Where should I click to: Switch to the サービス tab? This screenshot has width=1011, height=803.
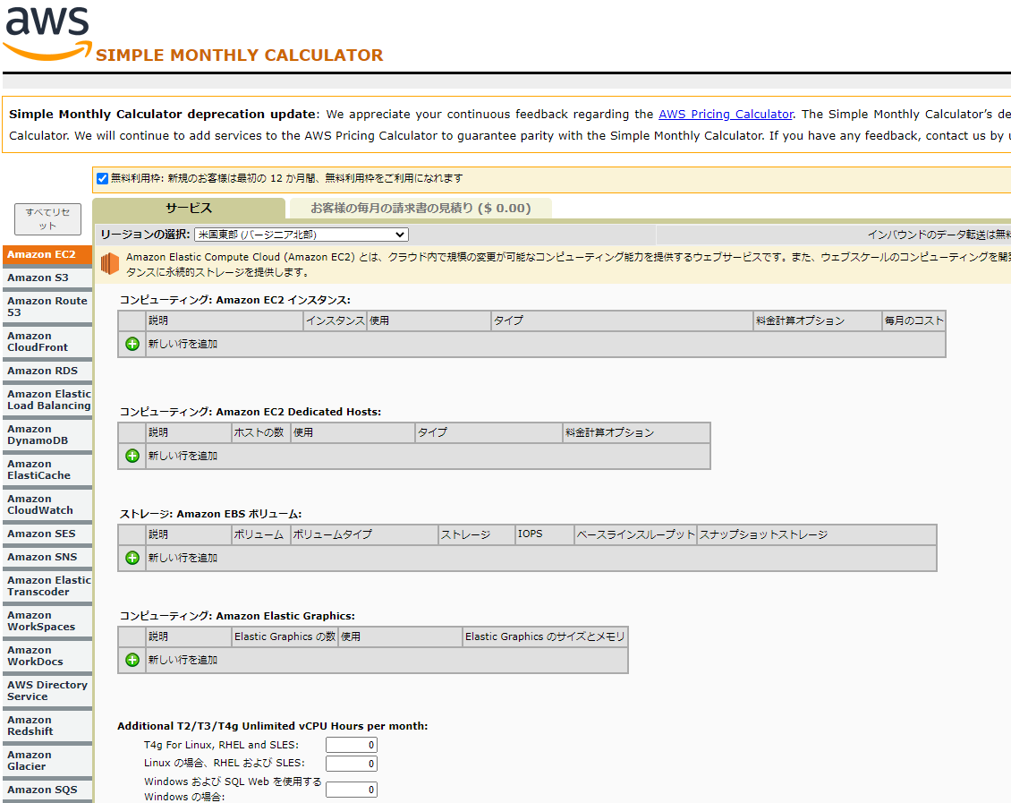click(x=189, y=209)
